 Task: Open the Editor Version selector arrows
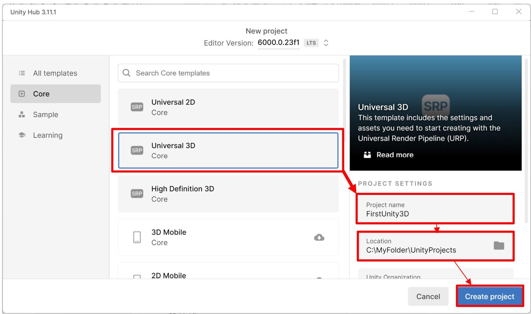pyautogui.click(x=326, y=43)
